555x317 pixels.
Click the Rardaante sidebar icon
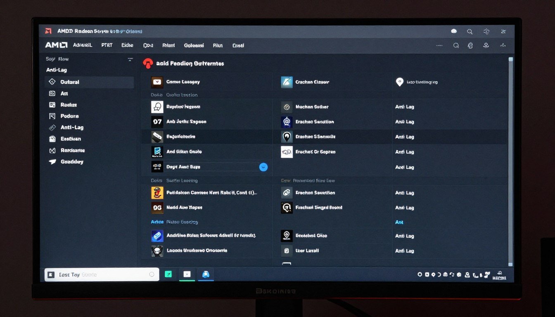52,150
